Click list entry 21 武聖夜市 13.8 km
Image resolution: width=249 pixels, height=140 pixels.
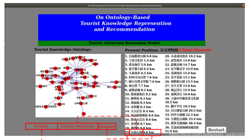[180, 60]
